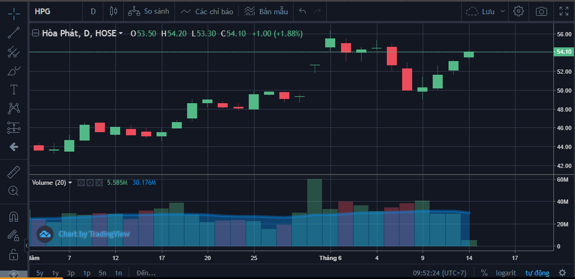
Task: Select the brush drawing tool
Action: click(14, 71)
